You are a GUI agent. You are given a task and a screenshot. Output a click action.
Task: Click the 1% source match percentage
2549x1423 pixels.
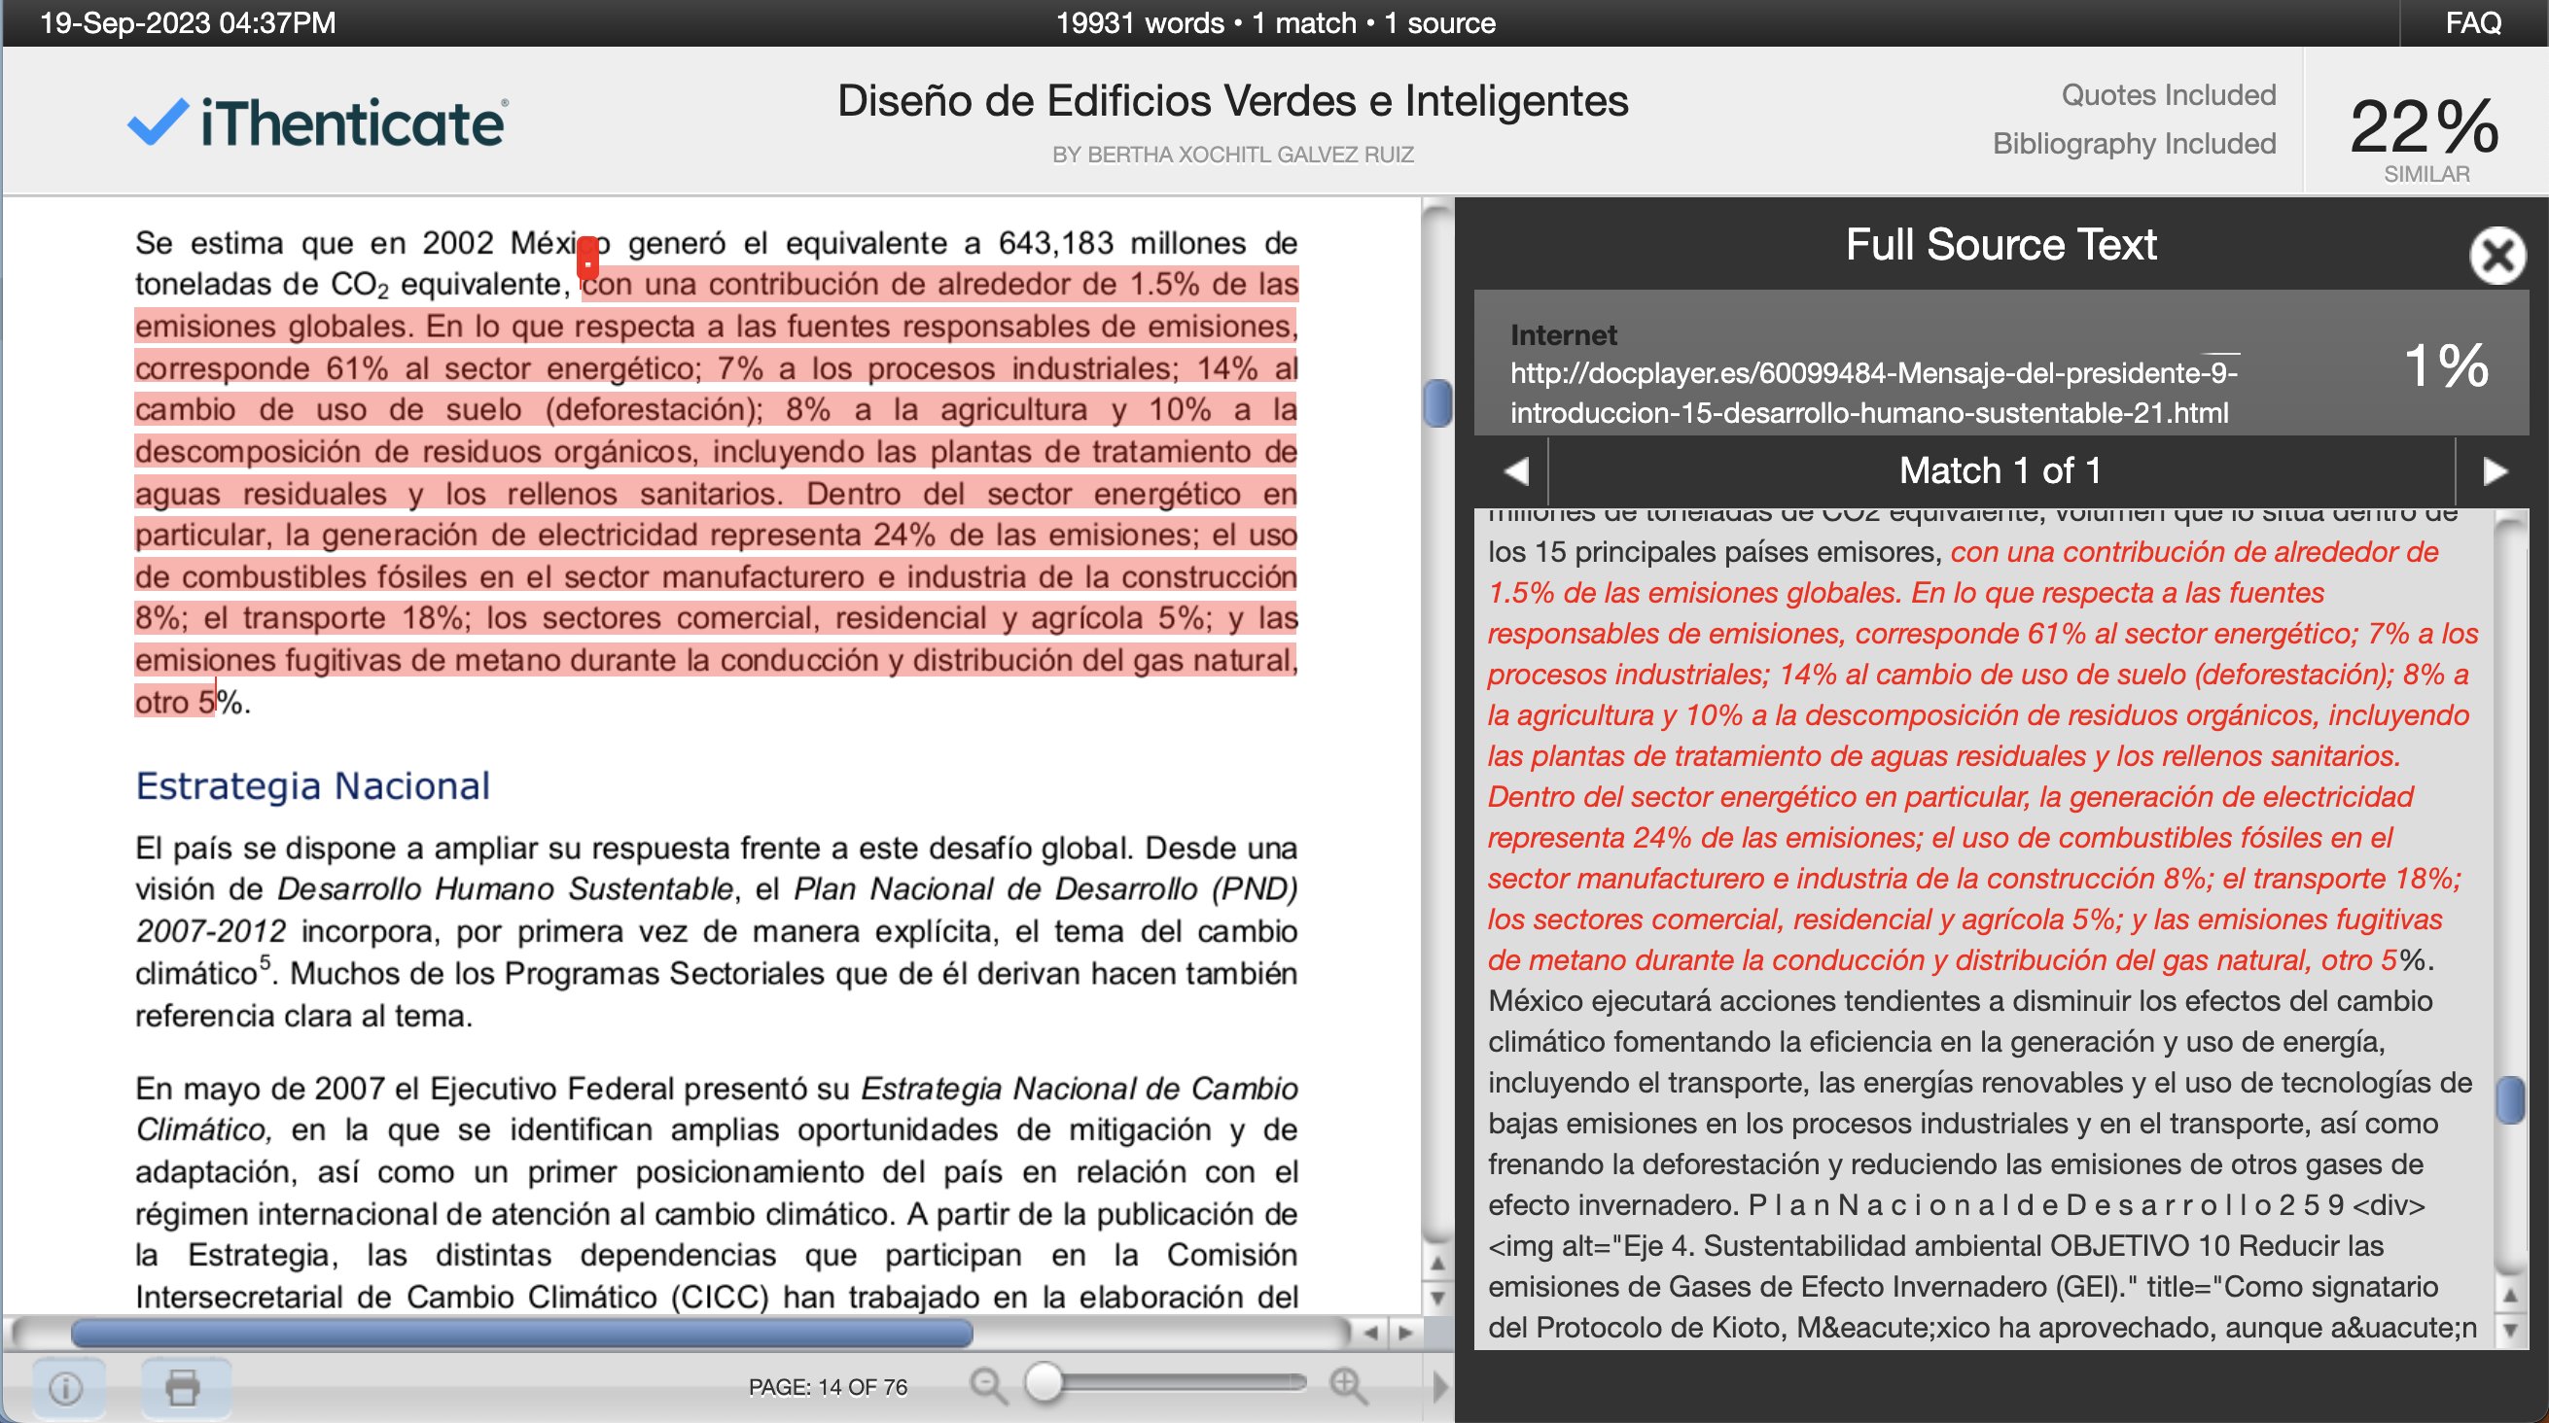(2446, 364)
